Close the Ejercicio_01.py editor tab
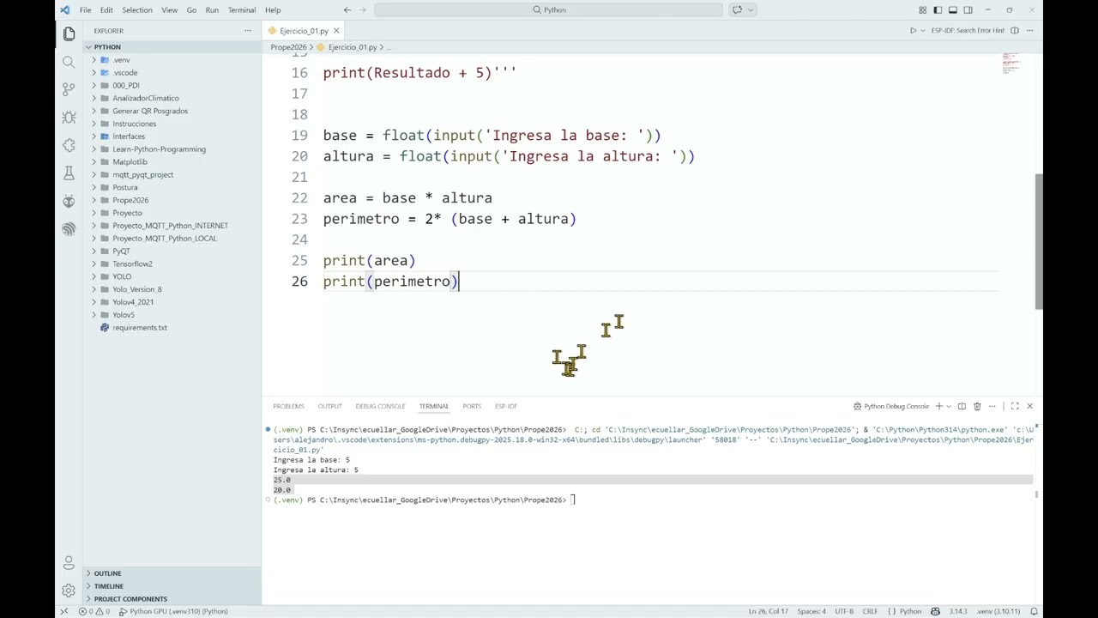The image size is (1098, 618). (x=336, y=31)
